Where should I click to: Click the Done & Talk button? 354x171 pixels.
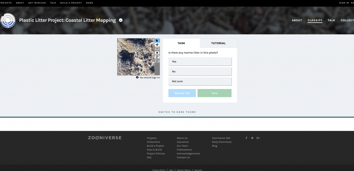pos(182,93)
